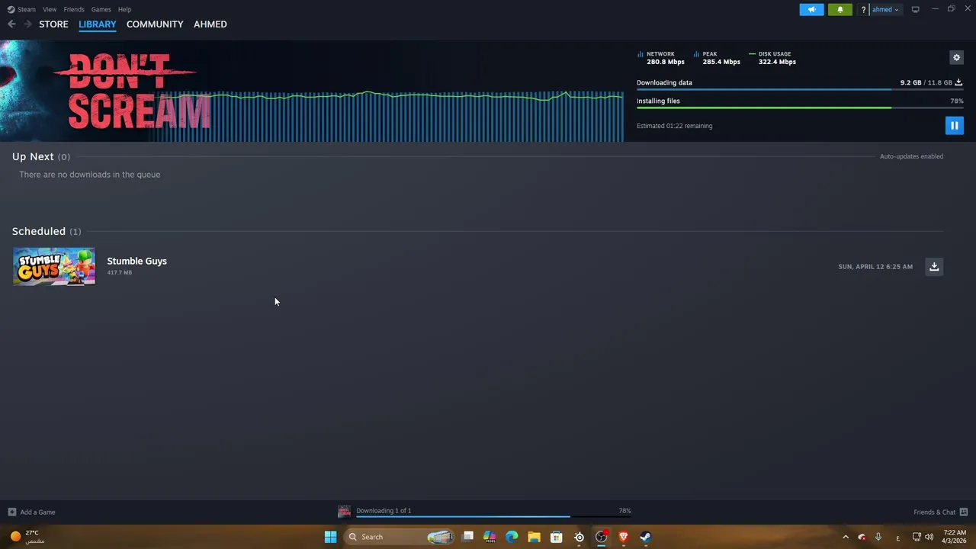This screenshot has height=549, width=976.
Task: Switch to the LIBRARY tab
Action: click(98, 24)
